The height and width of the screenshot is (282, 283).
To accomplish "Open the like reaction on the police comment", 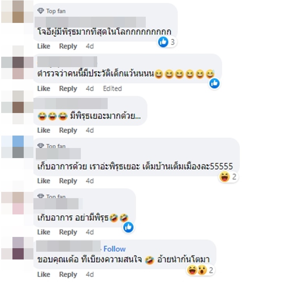I will (x=215, y=84).
